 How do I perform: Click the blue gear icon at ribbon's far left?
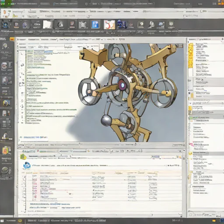(x=5, y=24)
